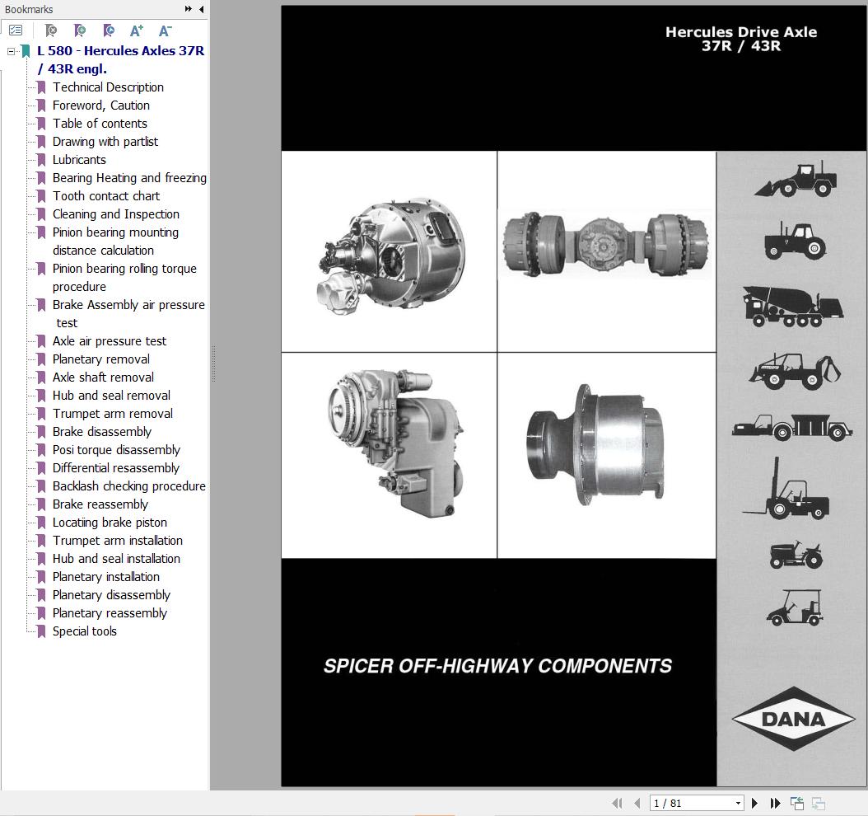
Task: Decrease bookmark text size with A- icon
Action: tap(165, 30)
